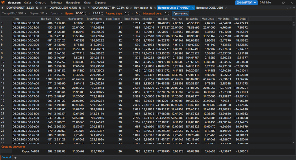296x160 pixels.
Task: Switch to Все цены DOGE/USDT tab
Action: click(210, 8)
